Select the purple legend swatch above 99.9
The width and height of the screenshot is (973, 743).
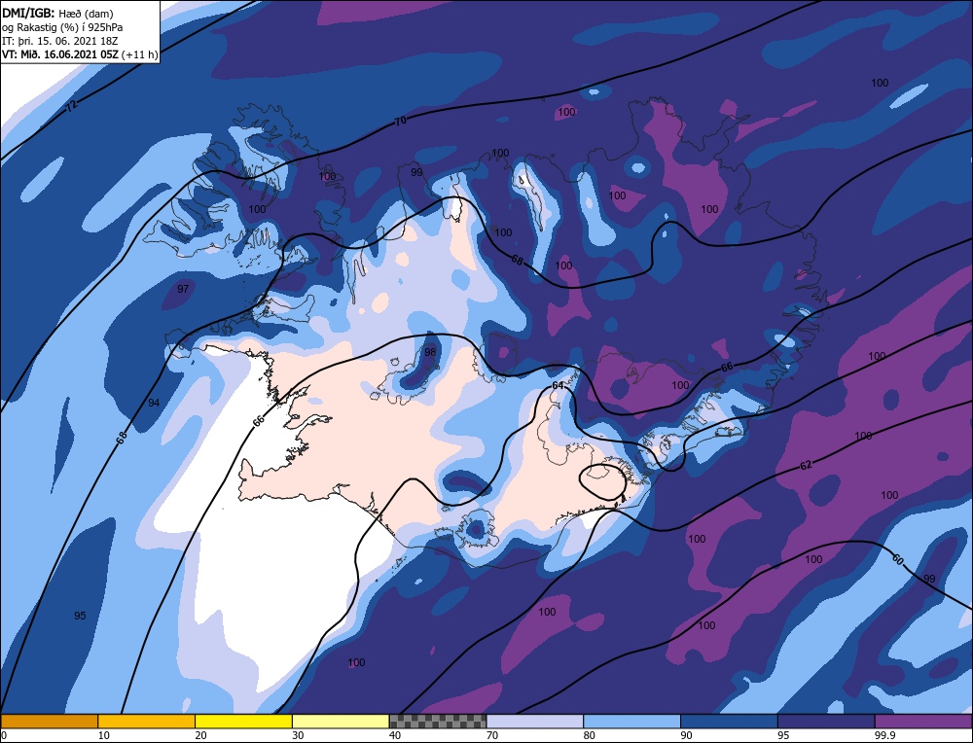coord(923,722)
